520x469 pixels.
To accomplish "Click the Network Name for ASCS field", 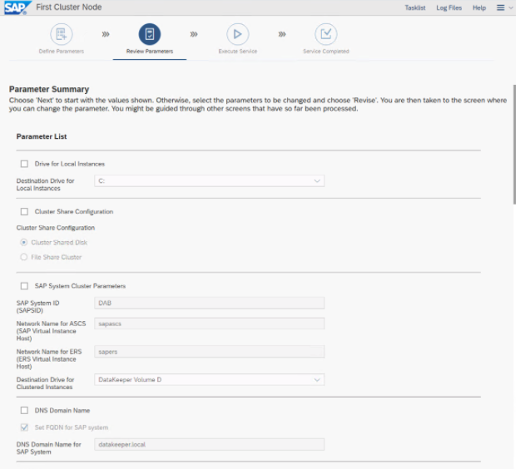I will pos(210,323).
